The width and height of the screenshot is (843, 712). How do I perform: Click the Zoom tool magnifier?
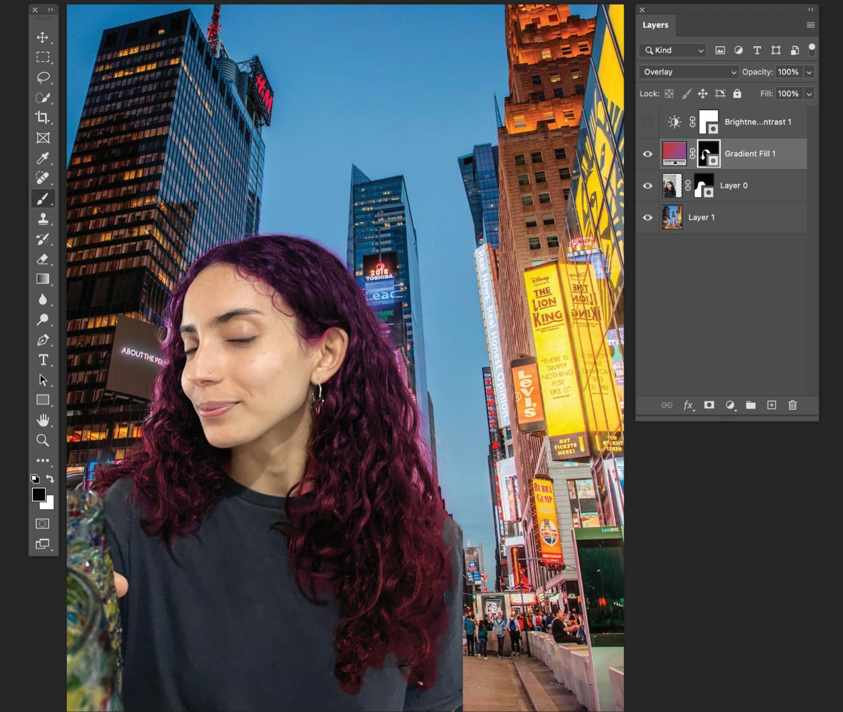pyautogui.click(x=42, y=440)
